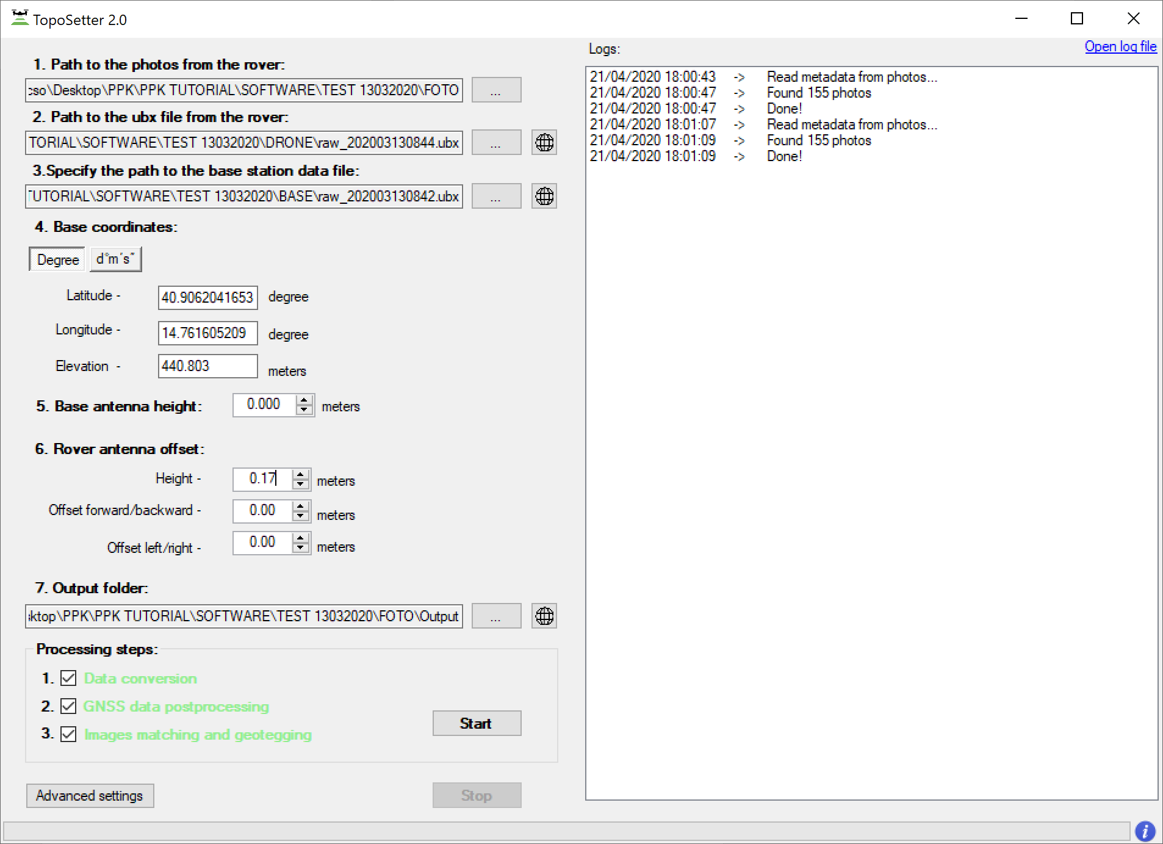Open the blue info icon
This screenshot has height=844, width=1163.
[x=1145, y=831]
